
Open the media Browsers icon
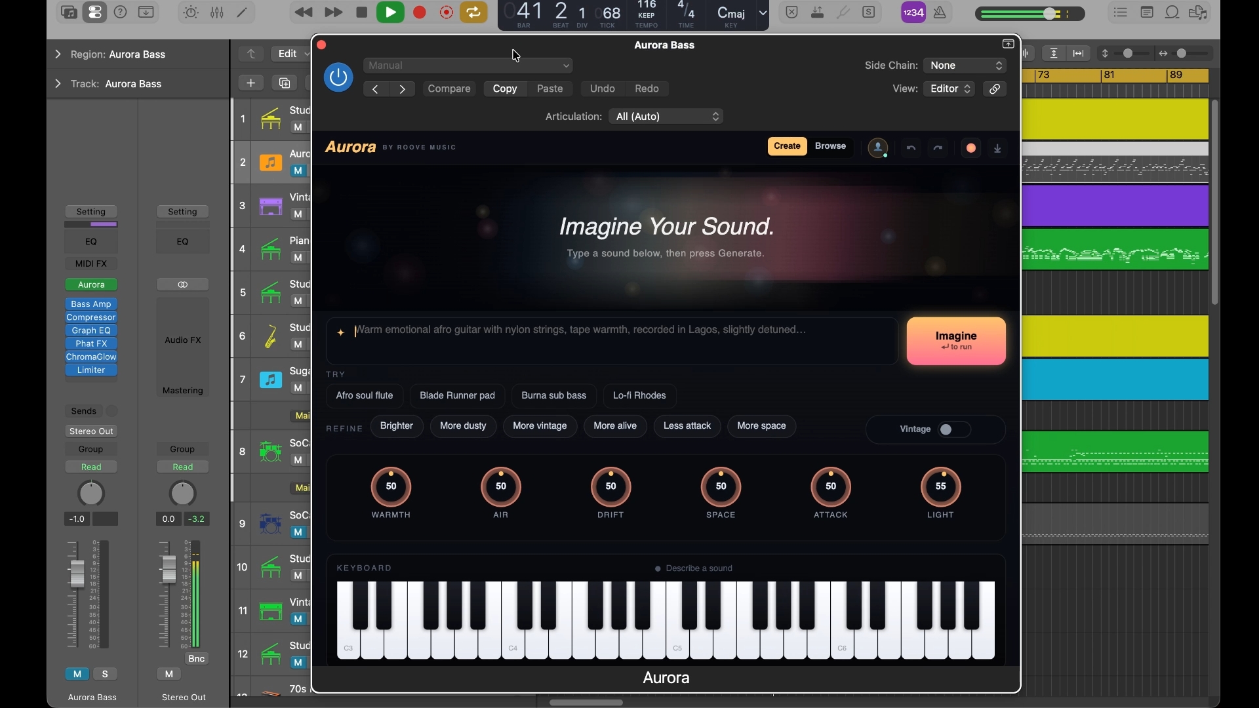coord(1199,12)
